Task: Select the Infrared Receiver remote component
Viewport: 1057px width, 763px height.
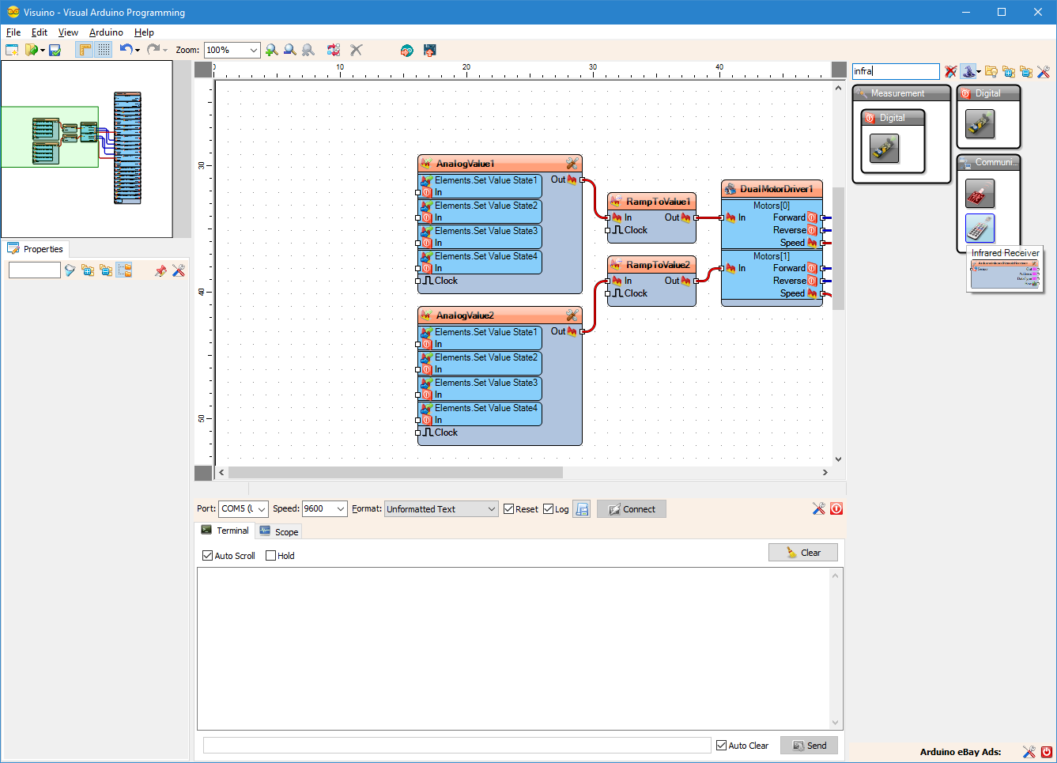Action: [x=980, y=229]
